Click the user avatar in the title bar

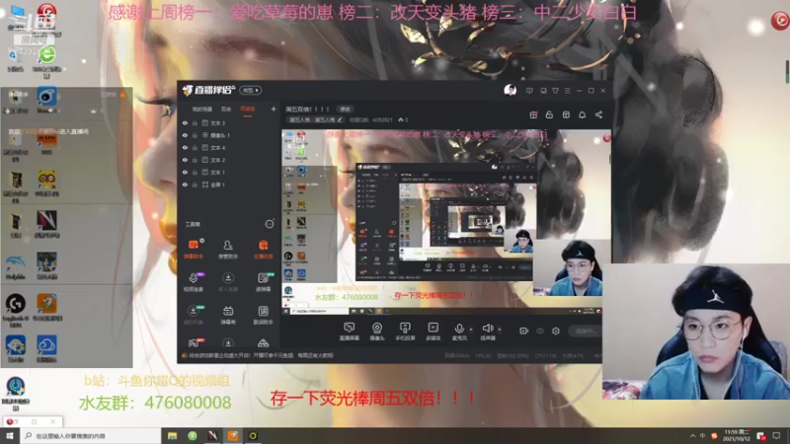pos(510,91)
